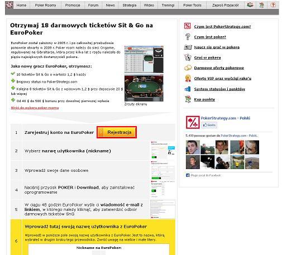Open the Treningi menu
Image resolution: width=301 pixels, height=255 pixels.
[x=168, y=6]
